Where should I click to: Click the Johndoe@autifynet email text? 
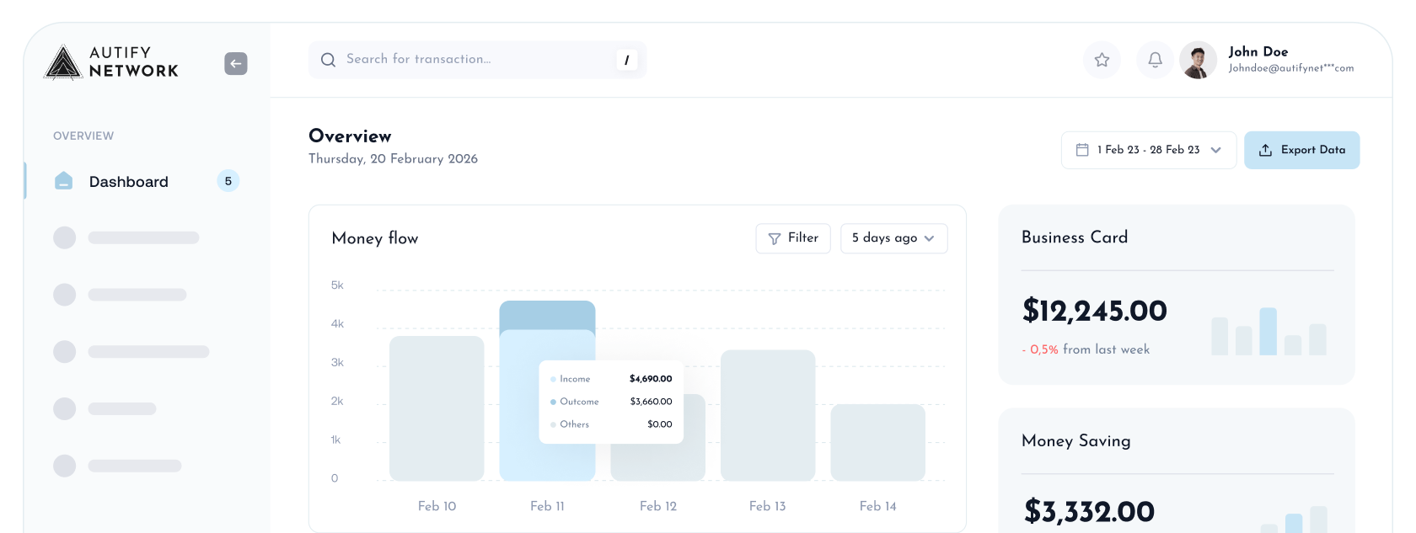[x=1291, y=68]
